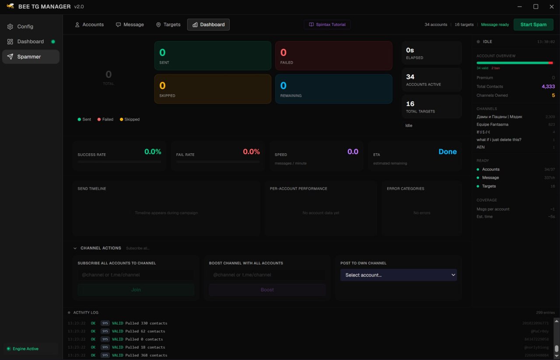Select the Dashboard tab in the top bar
Screen dimensions: 560x360
pos(208,25)
